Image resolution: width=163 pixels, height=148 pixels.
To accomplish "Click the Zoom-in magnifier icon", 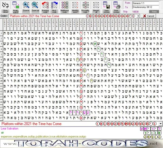I will [26, 5].
